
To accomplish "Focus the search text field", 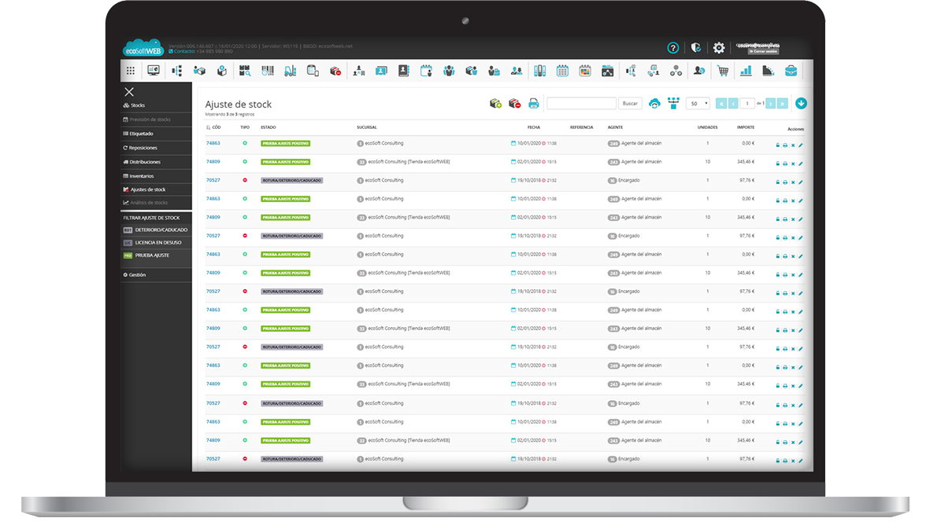I will coord(581,104).
